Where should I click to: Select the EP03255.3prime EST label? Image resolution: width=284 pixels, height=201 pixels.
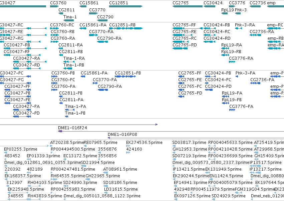tap(21, 149)
